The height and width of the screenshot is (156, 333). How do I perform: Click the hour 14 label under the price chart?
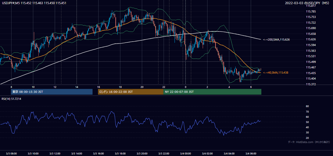coord(77,87)
